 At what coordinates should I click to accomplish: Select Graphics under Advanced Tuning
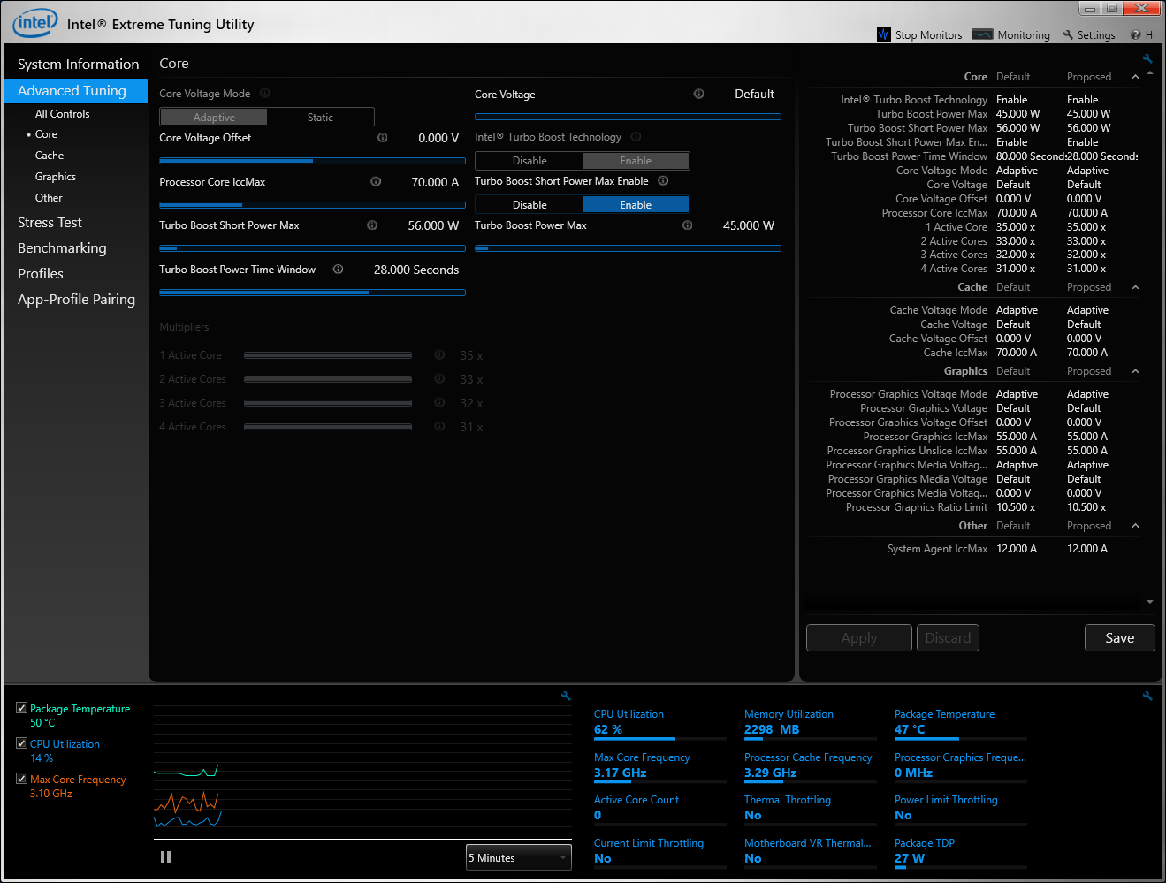[56, 176]
